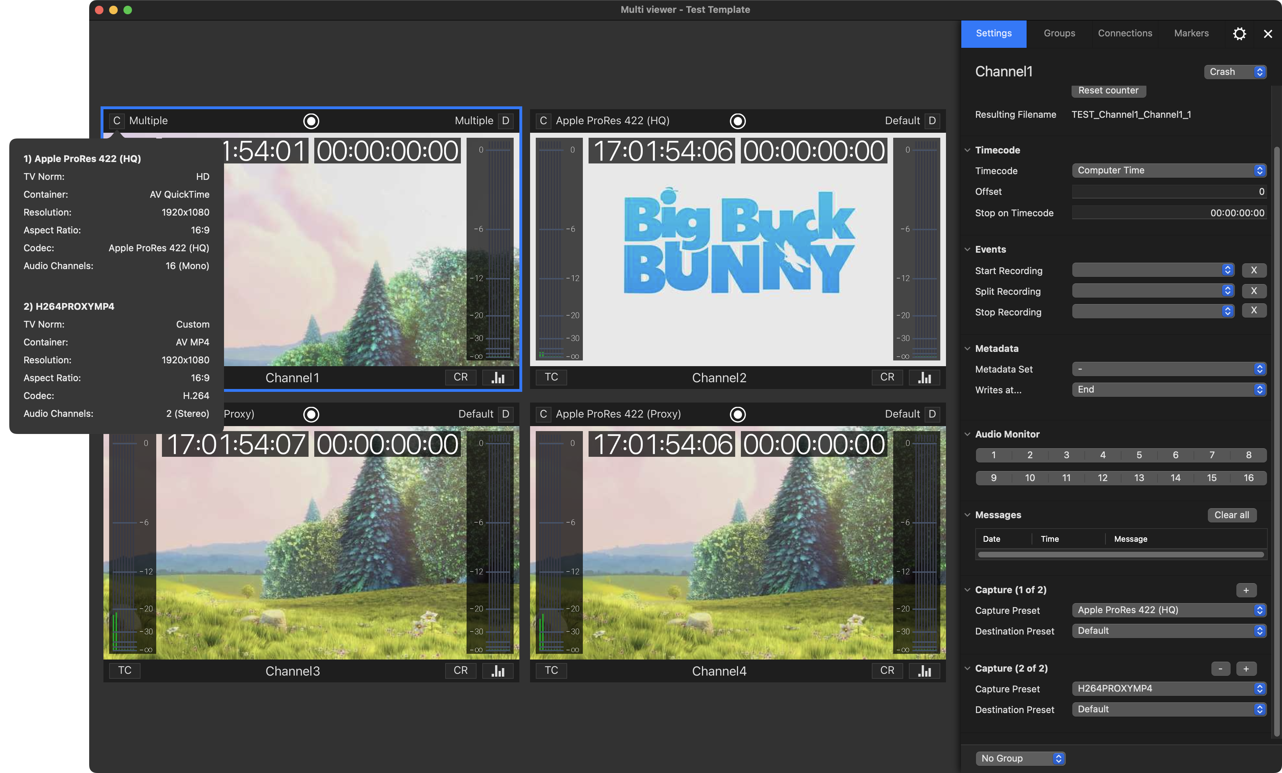Click the CR button on Channel4
The image size is (1282, 773).
coord(887,671)
